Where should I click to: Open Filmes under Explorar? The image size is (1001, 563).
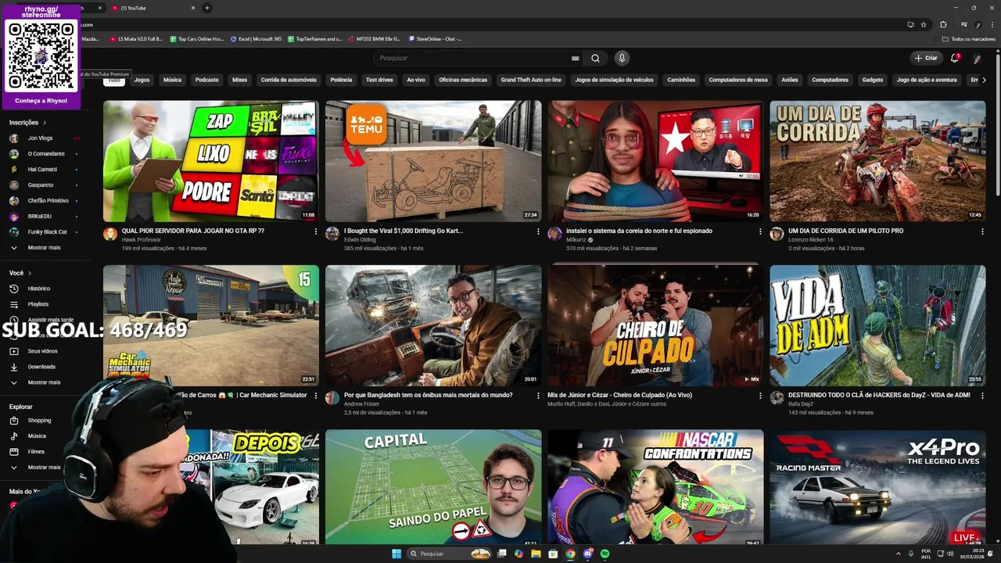[x=36, y=451]
